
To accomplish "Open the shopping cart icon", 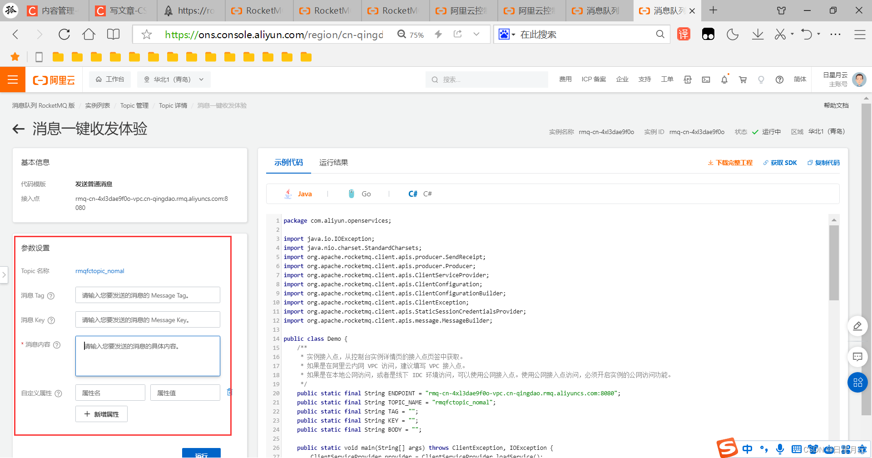I will [x=743, y=80].
